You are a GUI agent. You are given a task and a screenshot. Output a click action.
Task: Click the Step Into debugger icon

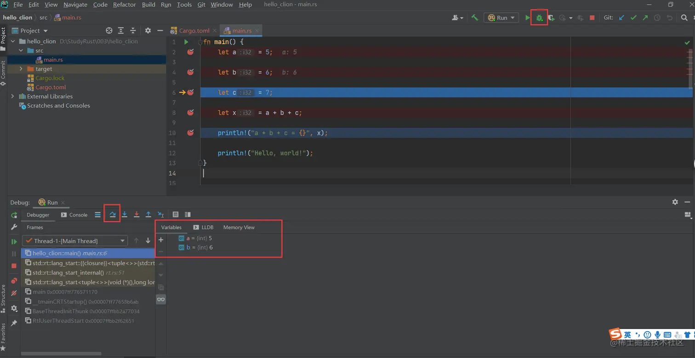pos(125,214)
